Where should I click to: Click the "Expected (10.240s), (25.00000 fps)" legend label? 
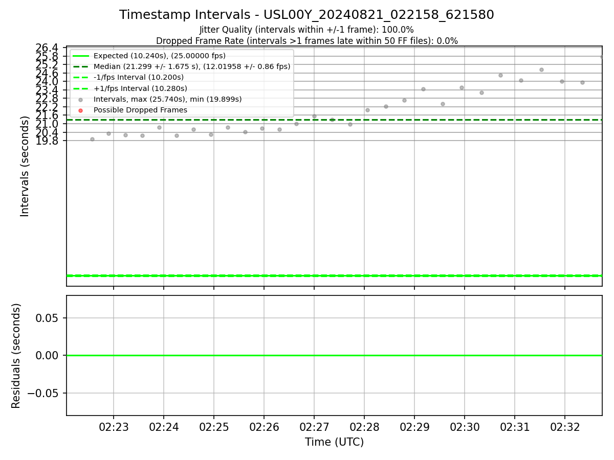[x=160, y=56]
